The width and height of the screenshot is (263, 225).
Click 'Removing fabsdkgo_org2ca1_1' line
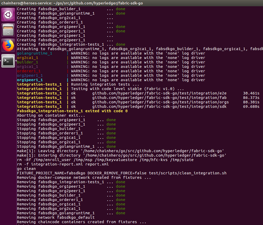tap(71, 209)
